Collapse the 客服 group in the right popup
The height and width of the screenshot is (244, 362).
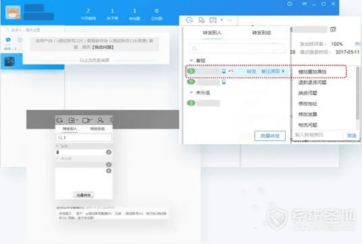(191, 61)
